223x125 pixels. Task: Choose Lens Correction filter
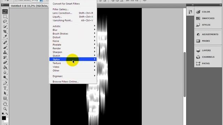[73, 13]
